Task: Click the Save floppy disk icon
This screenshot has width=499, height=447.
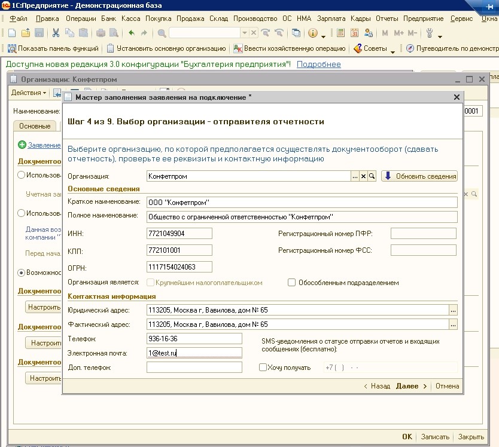Action: click(39, 33)
